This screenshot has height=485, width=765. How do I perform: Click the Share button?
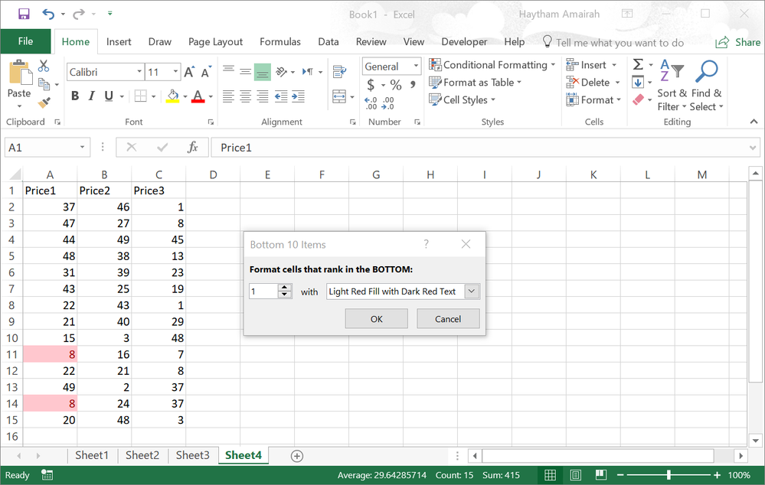click(x=738, y=42)
